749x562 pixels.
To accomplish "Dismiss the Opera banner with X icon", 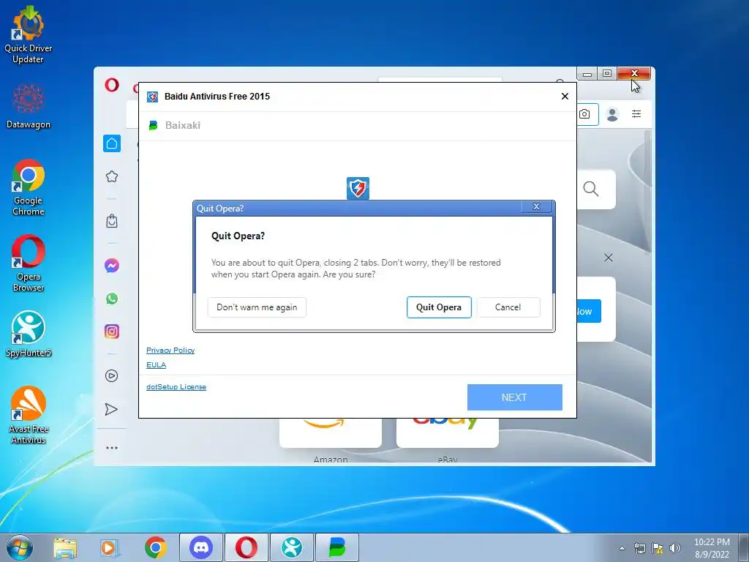I will coord(608,258).
